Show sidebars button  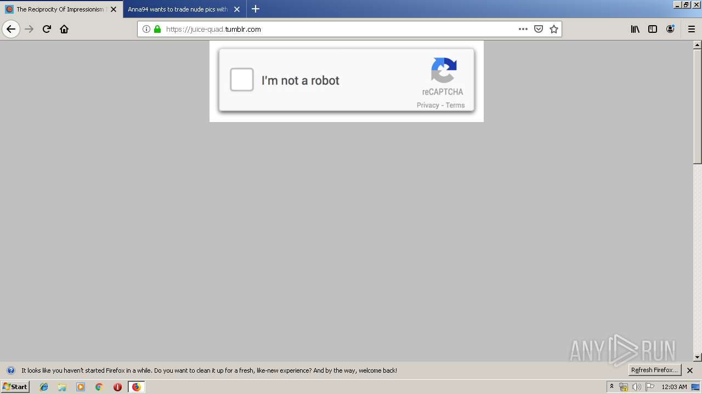click(653, 29)
